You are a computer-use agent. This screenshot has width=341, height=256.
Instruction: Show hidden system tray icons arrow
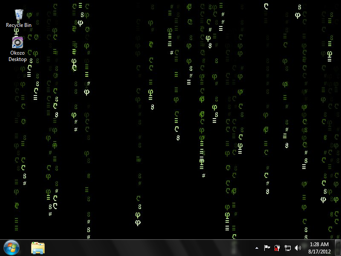coord(257,248)
